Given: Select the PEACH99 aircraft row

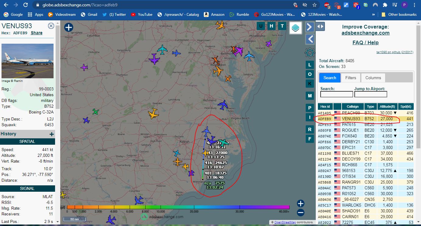Looking at the screenshot, I should click(x=366, y=113).
